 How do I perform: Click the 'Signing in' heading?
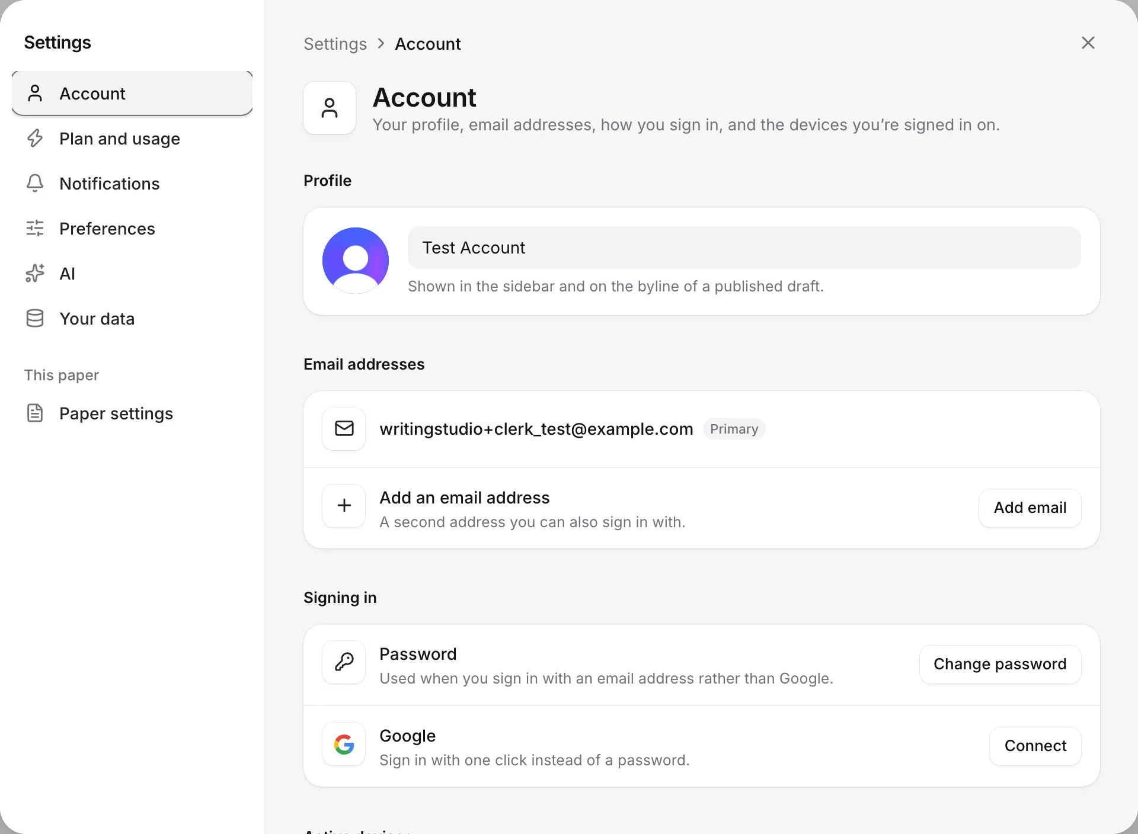click(340, 598)
